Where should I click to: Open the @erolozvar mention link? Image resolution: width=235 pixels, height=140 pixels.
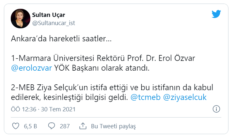point(31,68)
